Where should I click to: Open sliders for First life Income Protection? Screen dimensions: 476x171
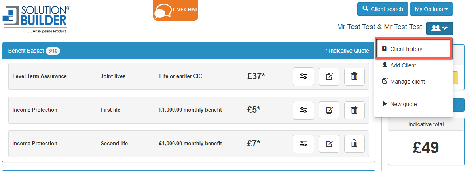click(303, 110)
